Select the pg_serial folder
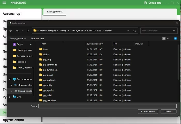181x124 pixels. [x=47, y=95]
